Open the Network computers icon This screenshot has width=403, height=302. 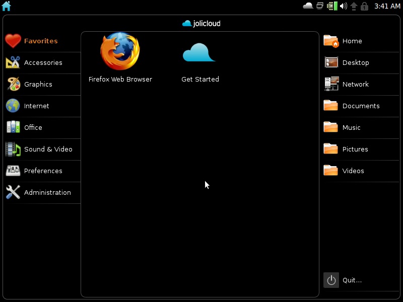(331, 84)
